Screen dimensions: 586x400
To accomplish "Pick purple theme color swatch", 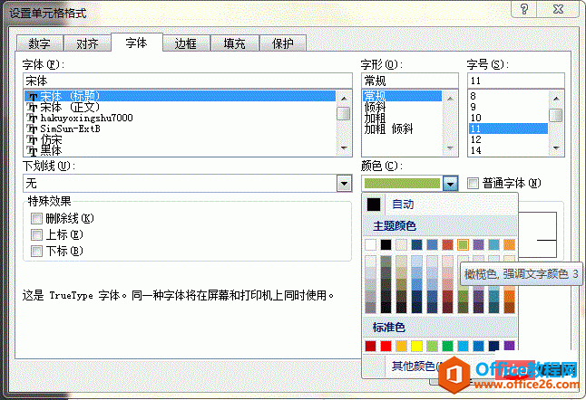I will (x=478, y=244).
